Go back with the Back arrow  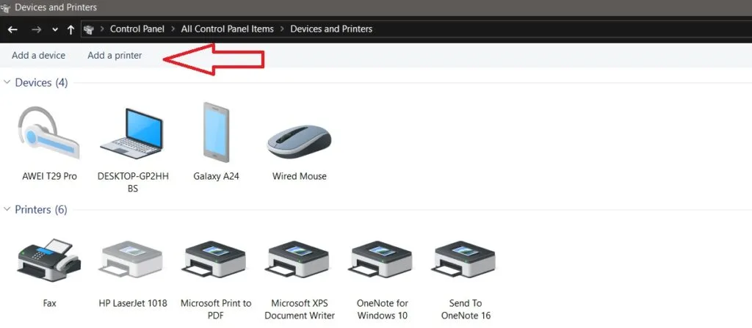pyautogui.click(x=13, y=29)
